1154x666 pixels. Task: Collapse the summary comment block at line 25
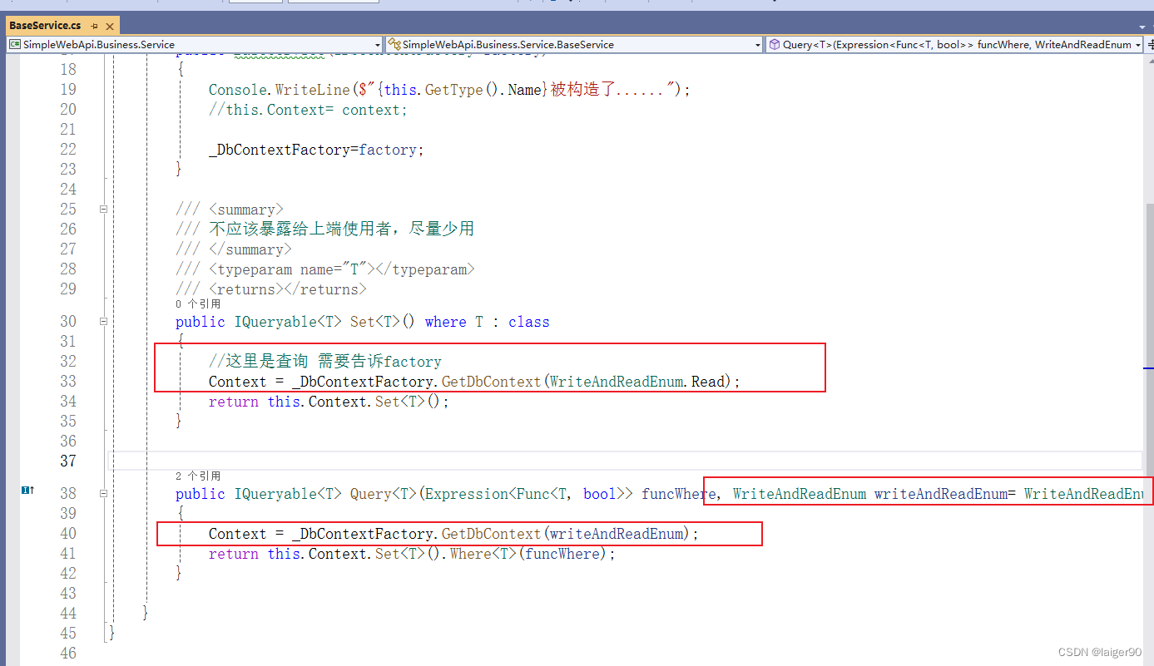[103, 209]
